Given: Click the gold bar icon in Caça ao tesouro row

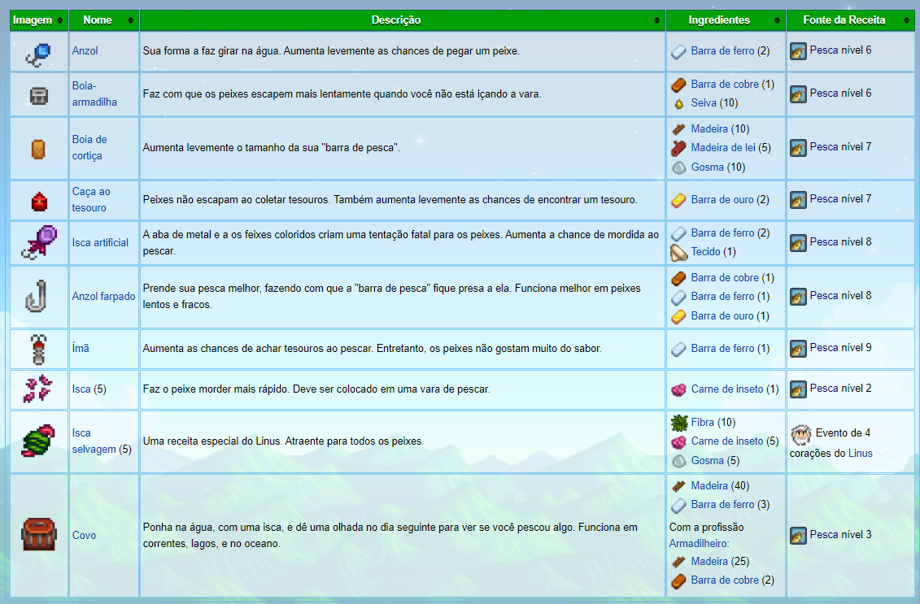Looking at the screenshot, I should tap(679, 201).
